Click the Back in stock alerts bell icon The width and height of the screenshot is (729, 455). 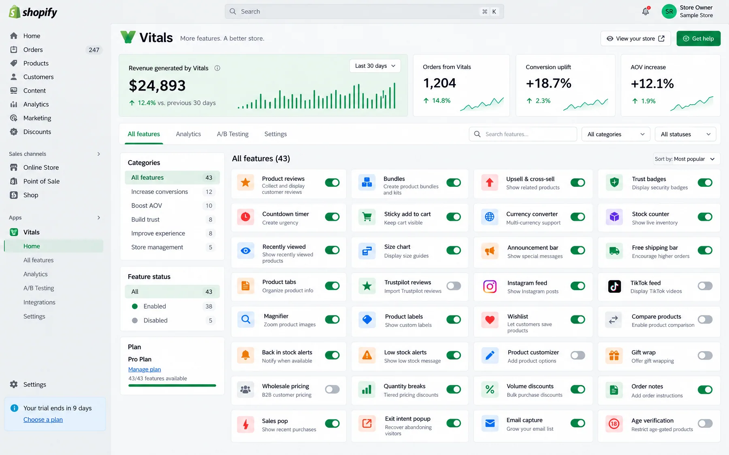point(245,356)
